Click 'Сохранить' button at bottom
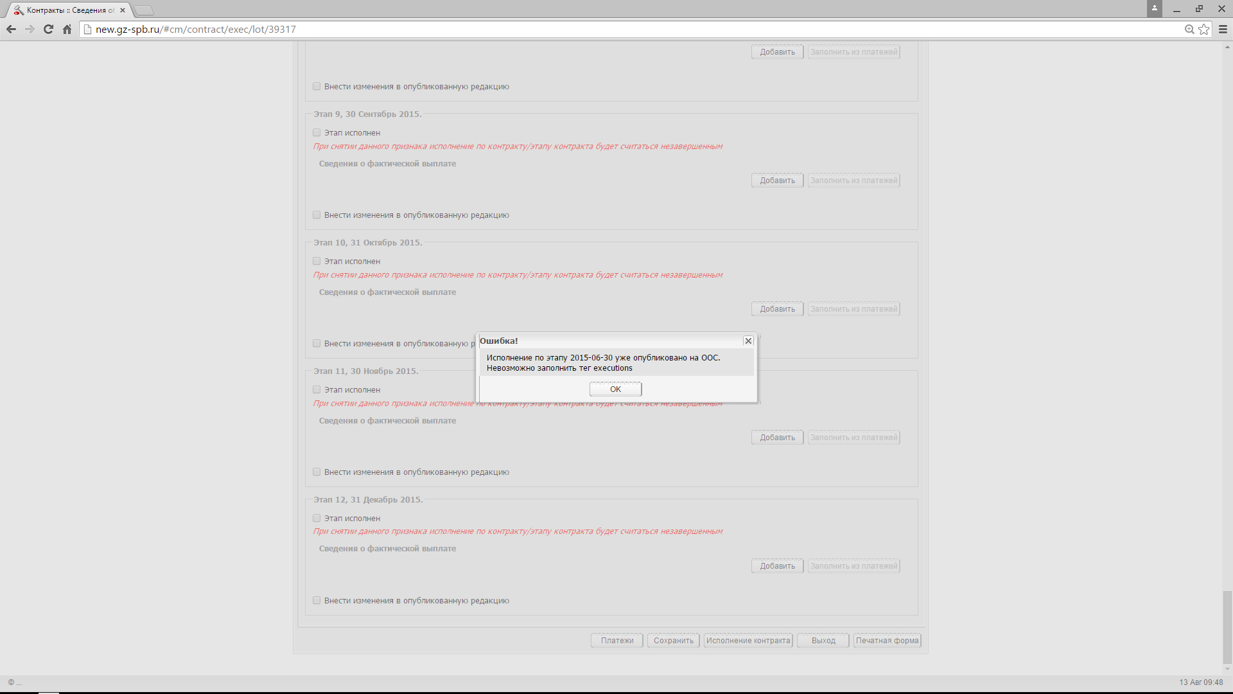This screenshot has width=1233, height=694. pyautogui.click(x=673, y=641)
